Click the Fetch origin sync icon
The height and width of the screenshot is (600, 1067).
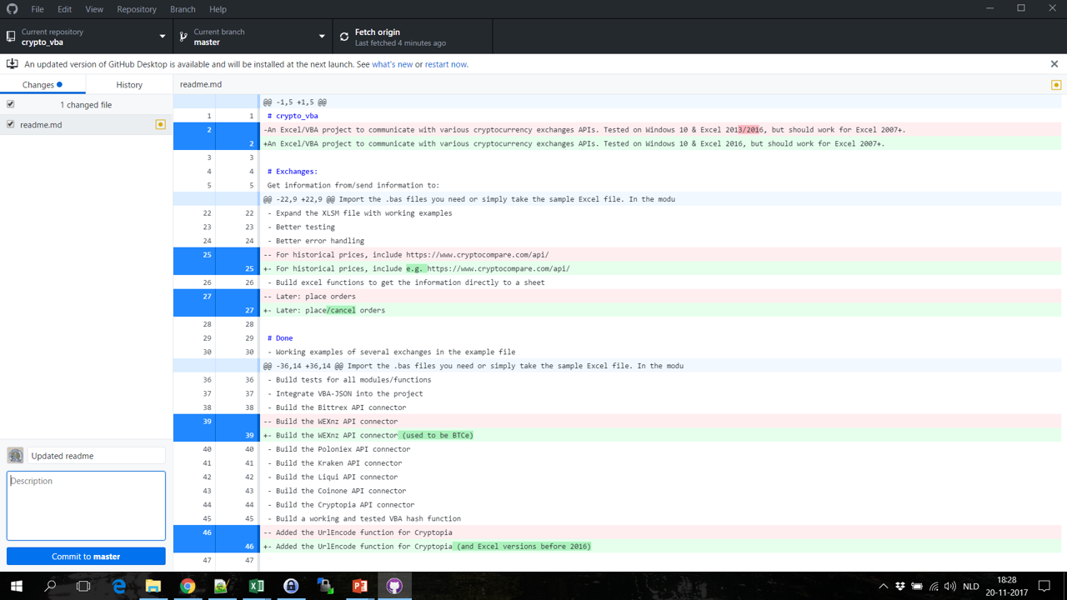[x=344, y=37]
